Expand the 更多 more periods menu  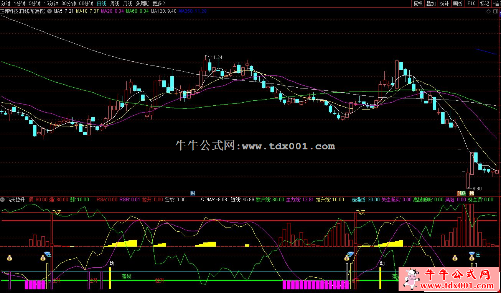[159, 3]
